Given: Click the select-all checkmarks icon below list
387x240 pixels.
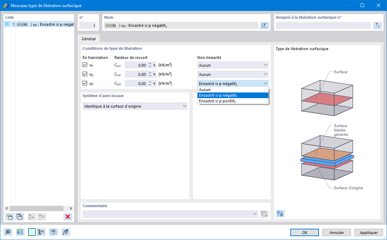Looking at the screenshot, I should point(32,217).
